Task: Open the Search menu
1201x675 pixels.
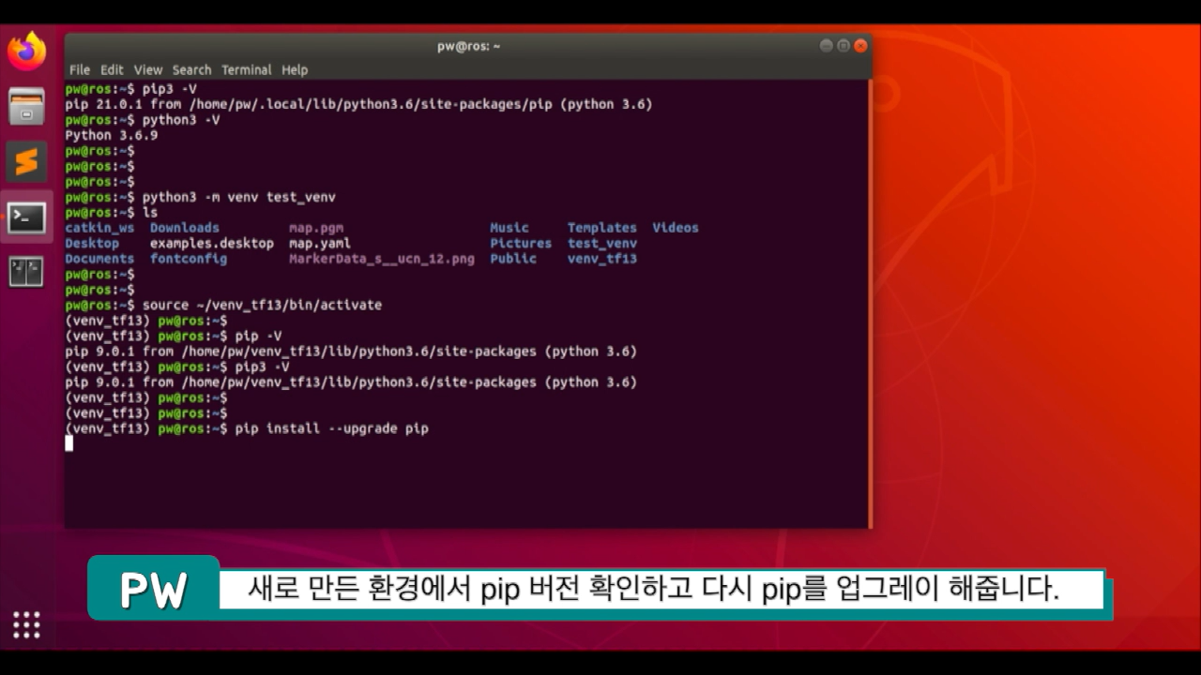Action: pos(191,69)
